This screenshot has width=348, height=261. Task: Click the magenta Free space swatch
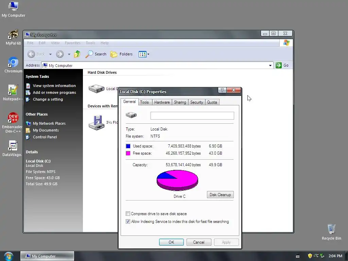[128, 153]
